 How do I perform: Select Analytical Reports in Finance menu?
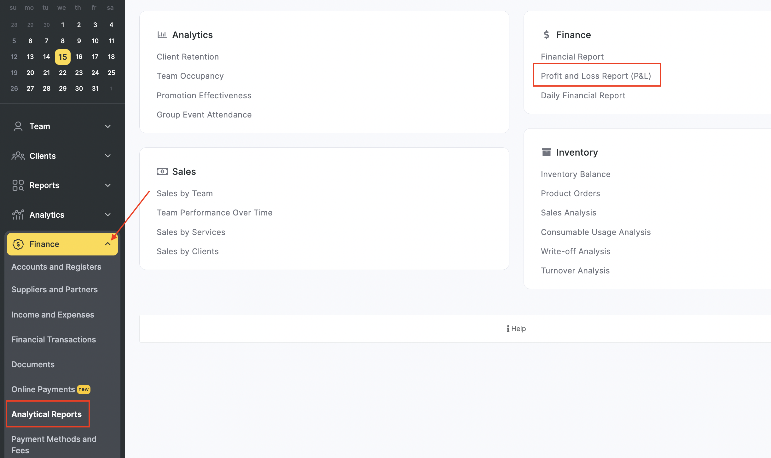pyautogui.click(x=47, y=414)
